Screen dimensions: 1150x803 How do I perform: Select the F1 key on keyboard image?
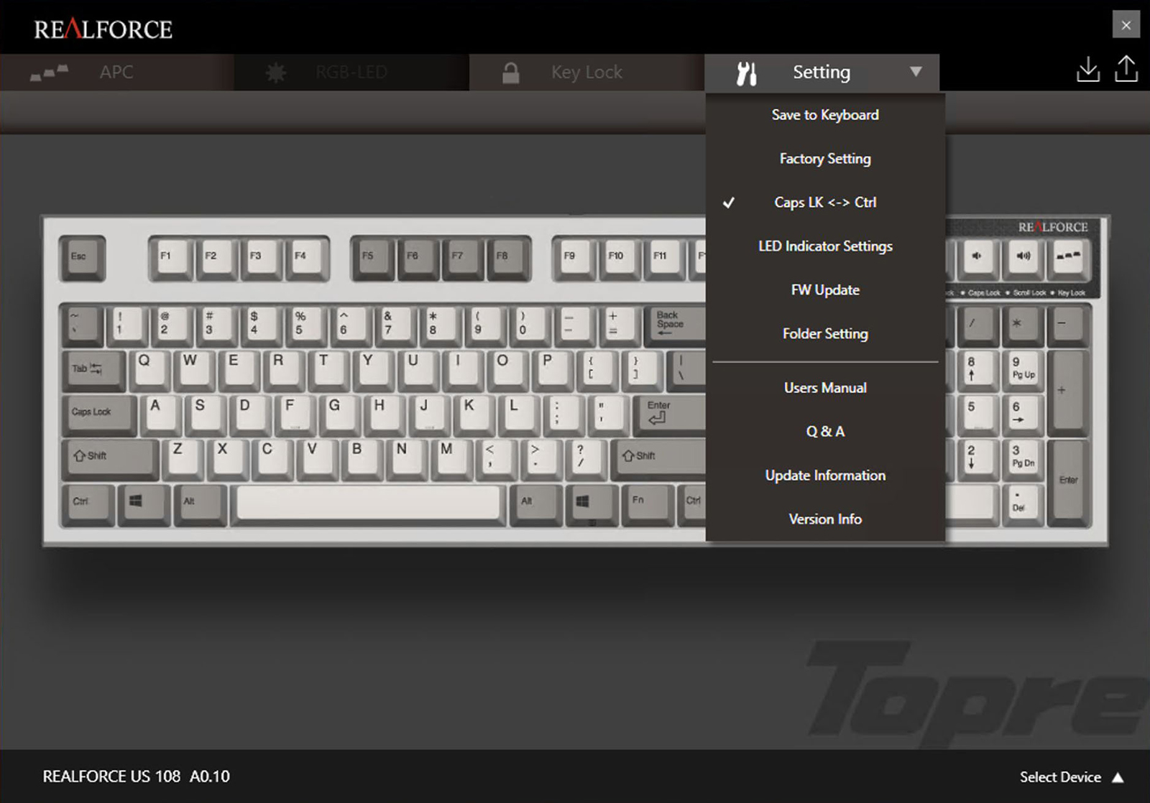(x=170, y=258)
